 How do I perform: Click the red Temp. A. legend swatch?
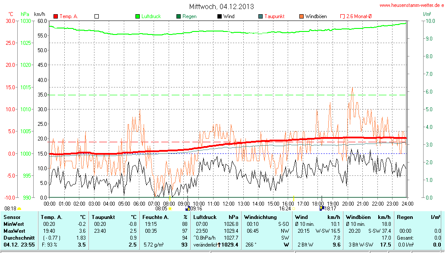pos(56,16)
